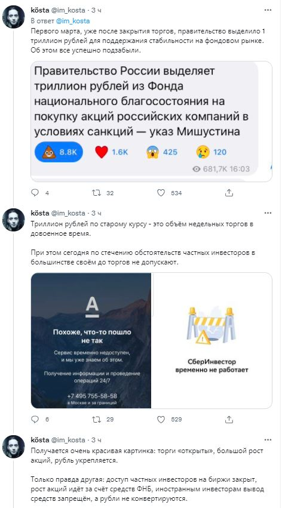Open the Мишустин decree news screenshot
Screen dimensions: 282x508
151,122
